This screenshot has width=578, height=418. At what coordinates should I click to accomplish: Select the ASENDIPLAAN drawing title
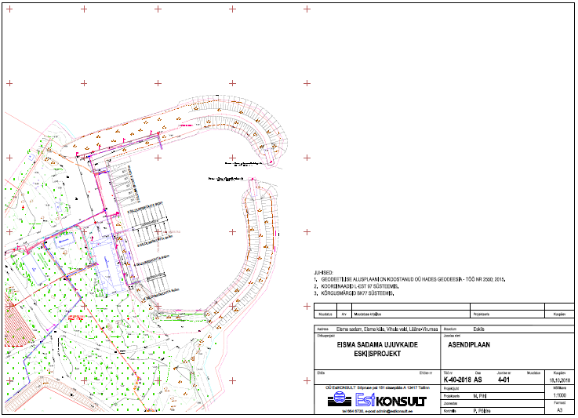(470, 343)
